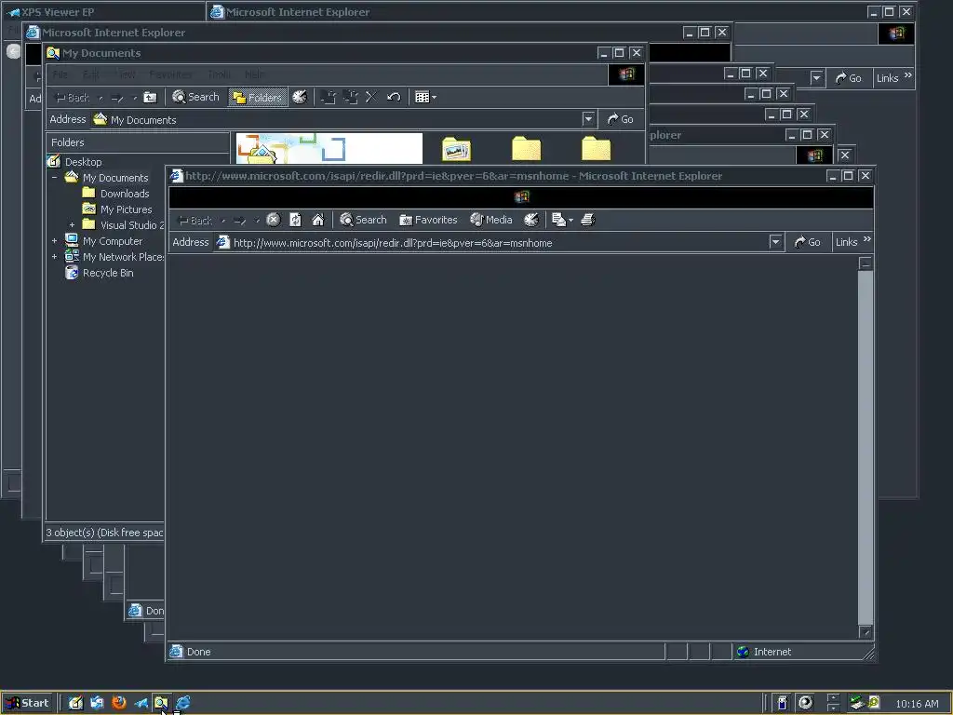This screenshot has width=953, height=715.
Task: Collapse My Documents node in Folders tree
Action: point(55,178)
